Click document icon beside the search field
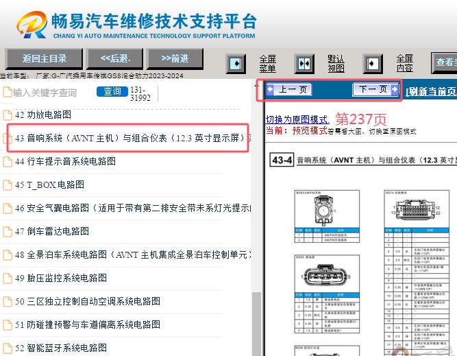Viewport: 457px width, 356px height. [8, 93]
